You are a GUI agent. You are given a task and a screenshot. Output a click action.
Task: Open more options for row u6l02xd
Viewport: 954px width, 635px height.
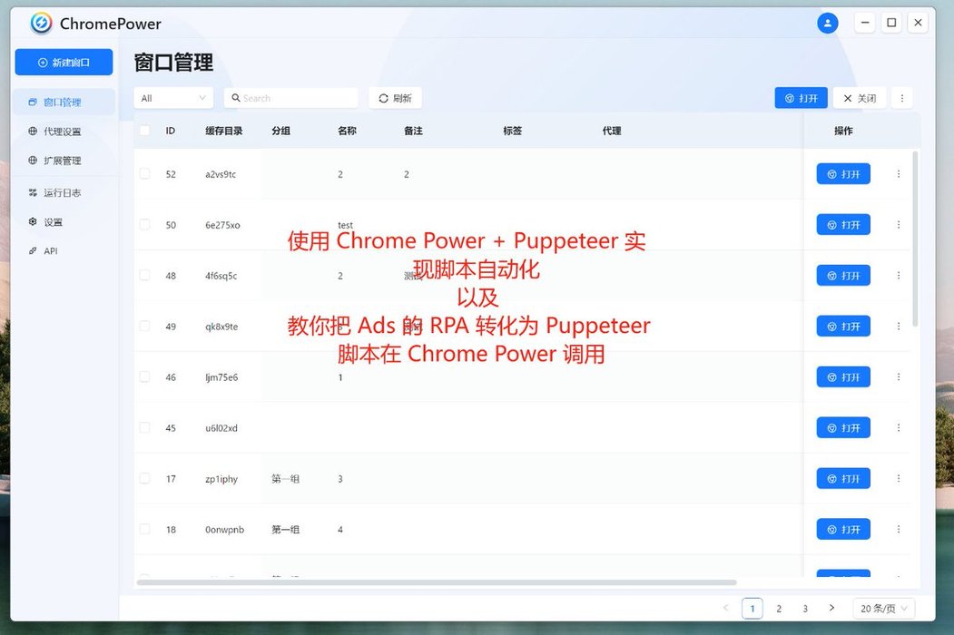[x=898, y=427]
